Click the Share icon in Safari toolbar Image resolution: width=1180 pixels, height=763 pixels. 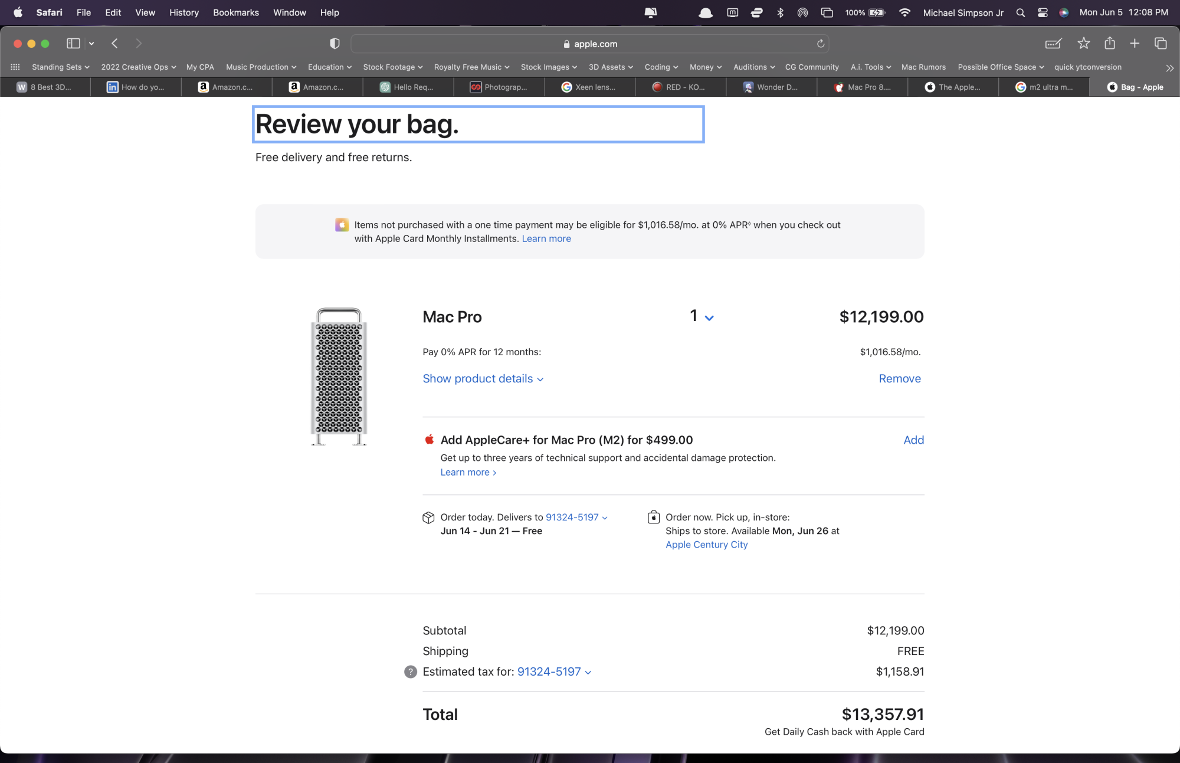[1109, 44]
